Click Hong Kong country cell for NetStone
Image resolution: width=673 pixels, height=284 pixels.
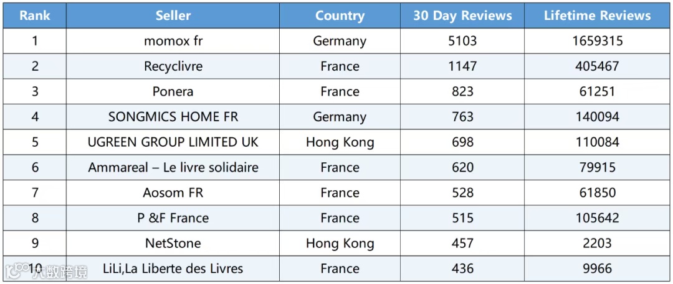[340, 244]
